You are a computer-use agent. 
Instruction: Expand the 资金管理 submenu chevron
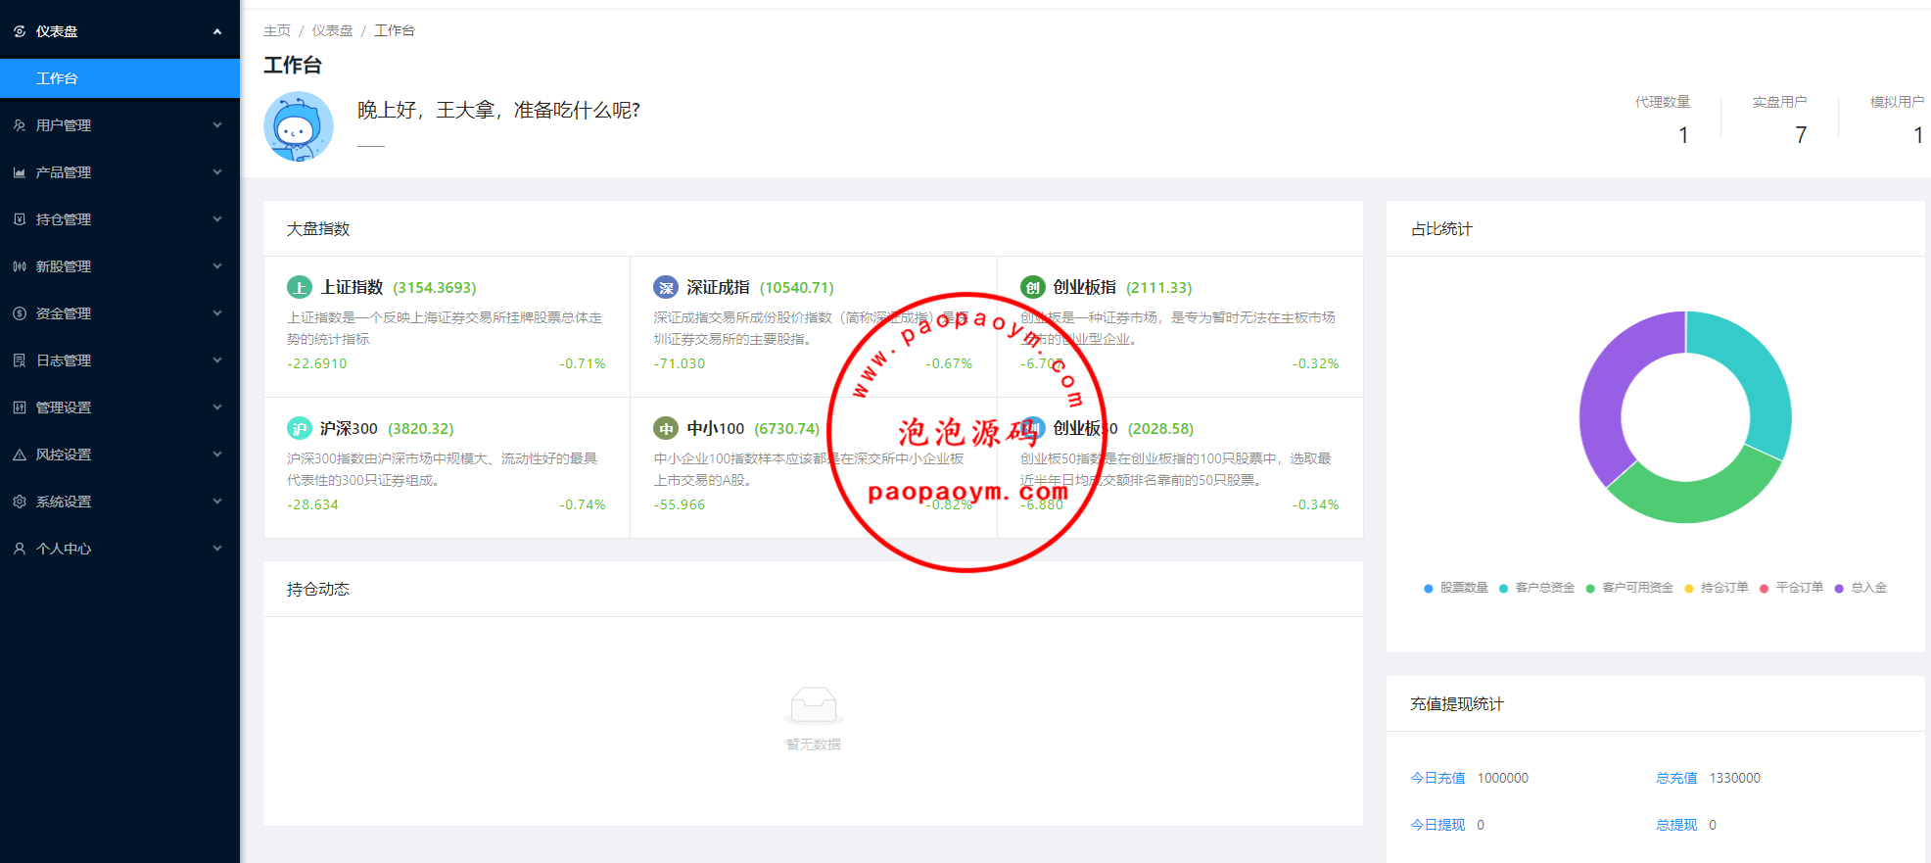[217, 313]
